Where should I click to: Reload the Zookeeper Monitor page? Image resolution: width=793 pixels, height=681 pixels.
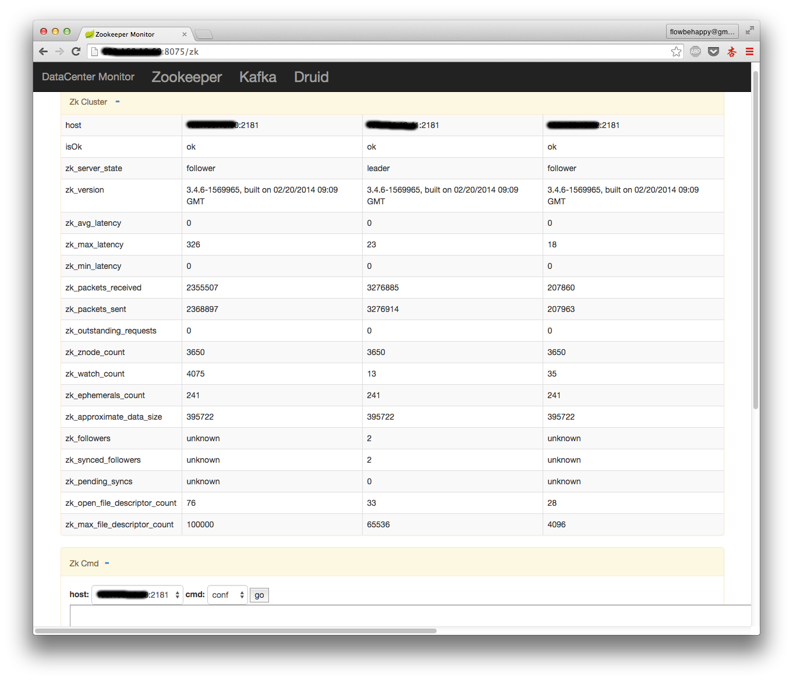pyautogui.click(x=76, y=51)
